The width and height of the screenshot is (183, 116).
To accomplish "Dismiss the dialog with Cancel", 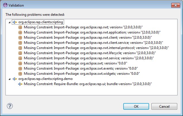I will 164,106.
